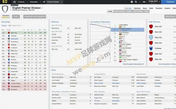The height and width of the screenshot is (109, 176).
Task: Click the yellow 60 logo in the top bar
Action: point(5,1)
